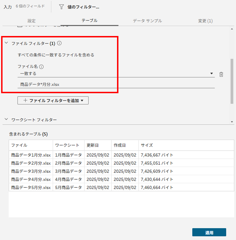
Task: Click the 商品データ*月分.xlsx pattern field
Action: [116, 84]
